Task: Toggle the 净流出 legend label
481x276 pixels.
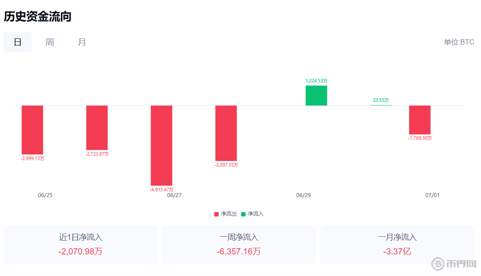Action: 229,214
